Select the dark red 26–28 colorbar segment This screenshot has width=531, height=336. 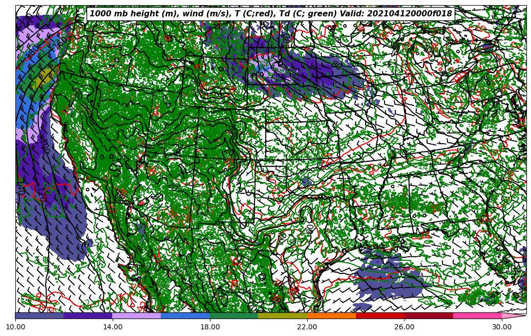[429, 316]
